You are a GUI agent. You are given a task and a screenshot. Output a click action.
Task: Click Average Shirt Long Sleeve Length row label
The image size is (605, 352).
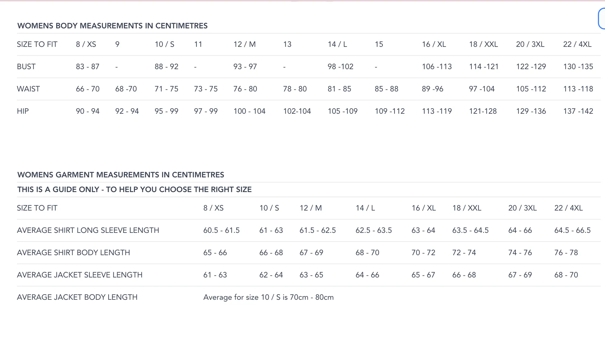click(x=88, y=230)
